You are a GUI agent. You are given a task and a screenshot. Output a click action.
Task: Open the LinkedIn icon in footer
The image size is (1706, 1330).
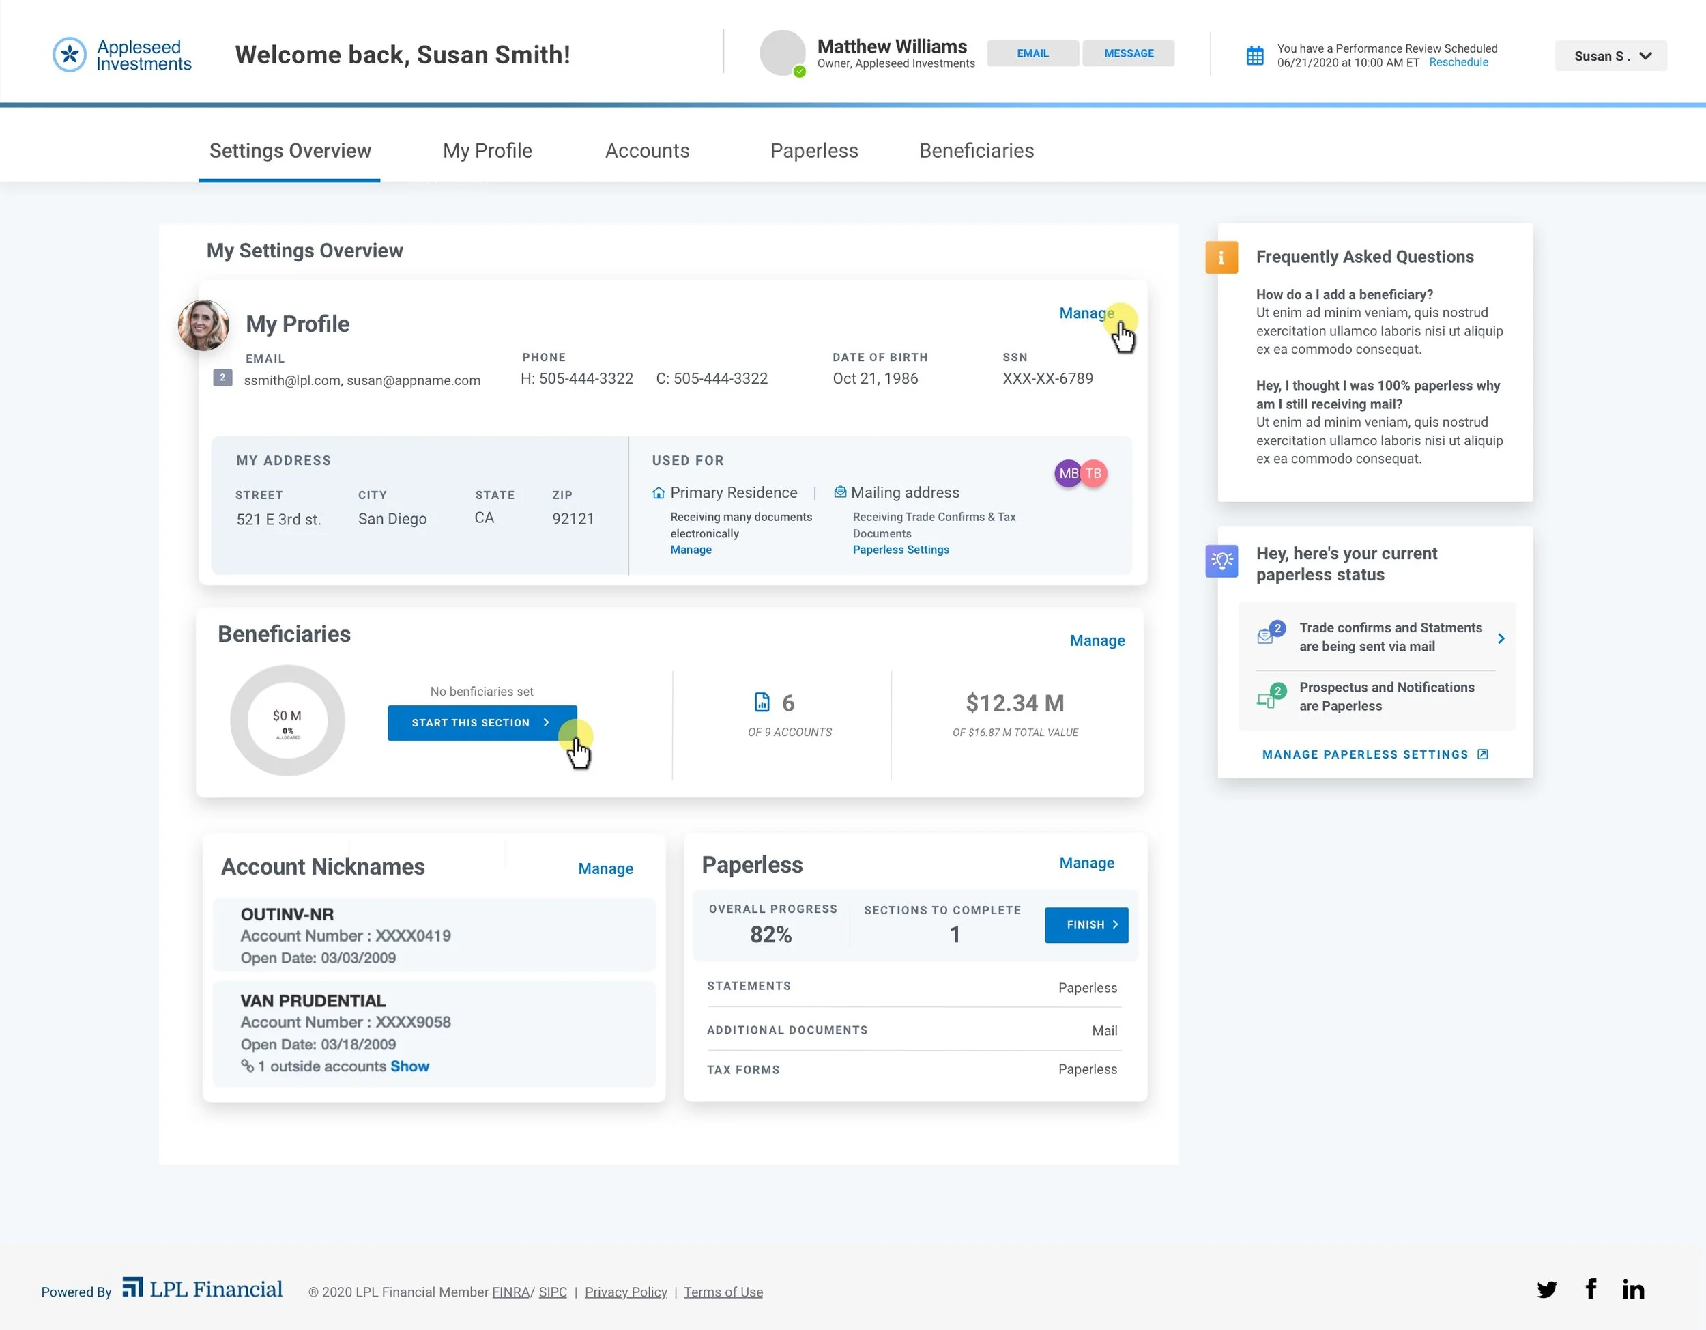[x=1632, y=1289]
